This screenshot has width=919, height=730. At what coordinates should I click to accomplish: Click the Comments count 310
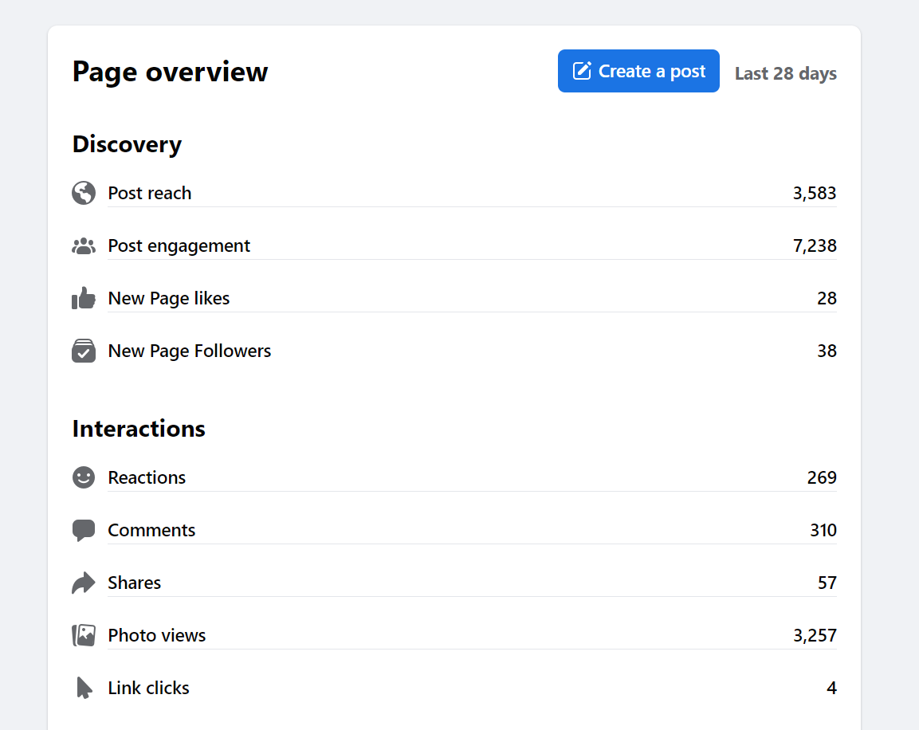tap(823, 530)
